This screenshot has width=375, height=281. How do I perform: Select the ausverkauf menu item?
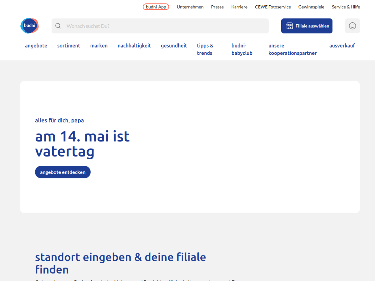point(342,46)
